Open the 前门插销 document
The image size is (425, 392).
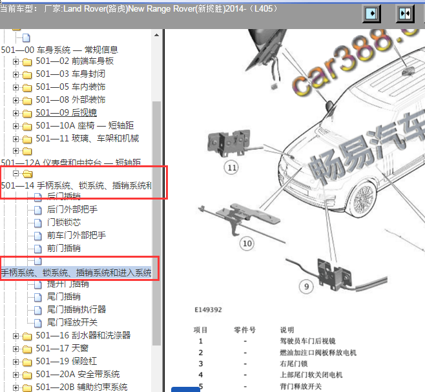point(64,248)
